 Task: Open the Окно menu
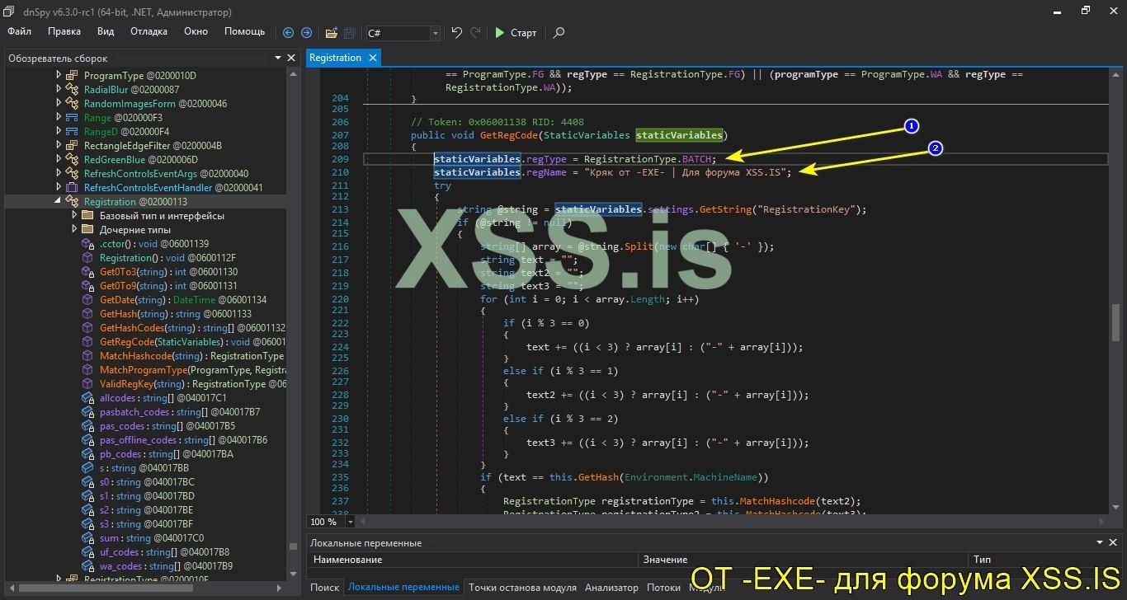coord(196,31)
